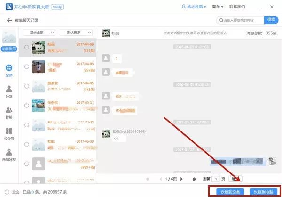Go to first page of messages

(x=147, y=179)
